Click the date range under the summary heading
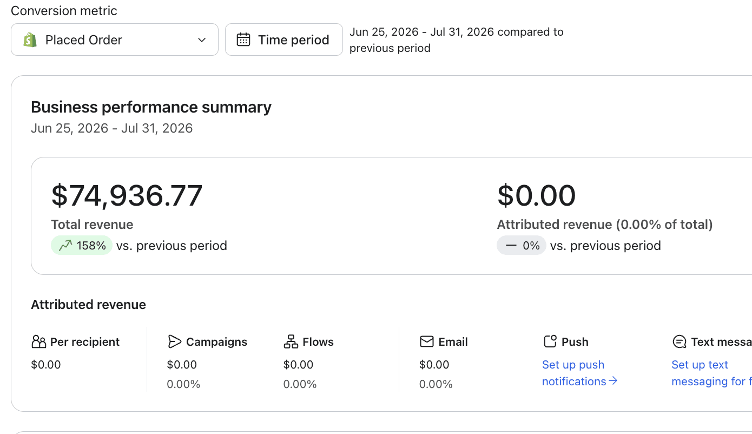 (x=112, y=128)
